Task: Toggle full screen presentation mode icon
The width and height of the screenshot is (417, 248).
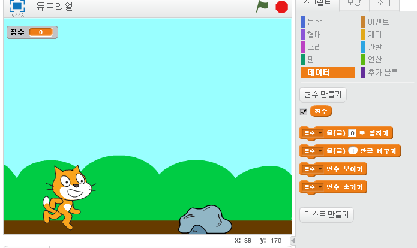Action: [17, 6]
